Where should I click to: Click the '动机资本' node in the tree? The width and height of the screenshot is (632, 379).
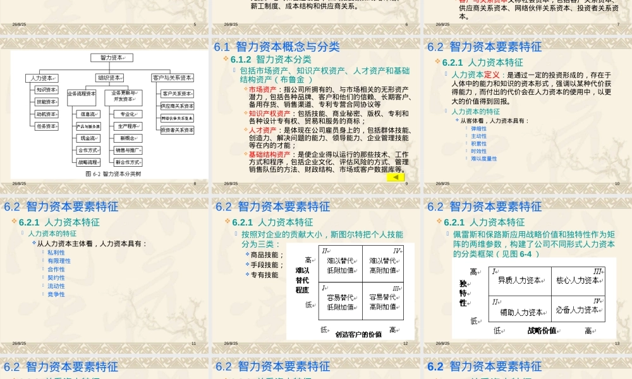pyautogui.click(x=47, y=114)
